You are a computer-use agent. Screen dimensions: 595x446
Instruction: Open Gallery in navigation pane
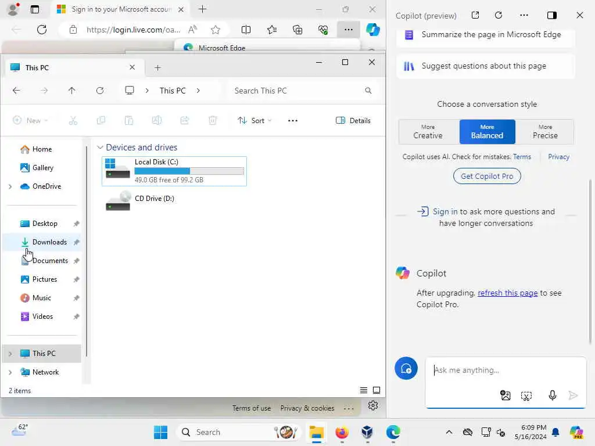[42, 168]
